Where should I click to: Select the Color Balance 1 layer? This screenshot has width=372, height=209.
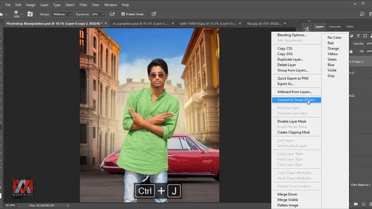pyautogui.click(x=360, y=185)
